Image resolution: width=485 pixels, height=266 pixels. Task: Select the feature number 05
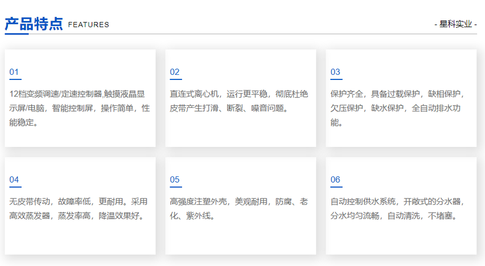(175, 180)
